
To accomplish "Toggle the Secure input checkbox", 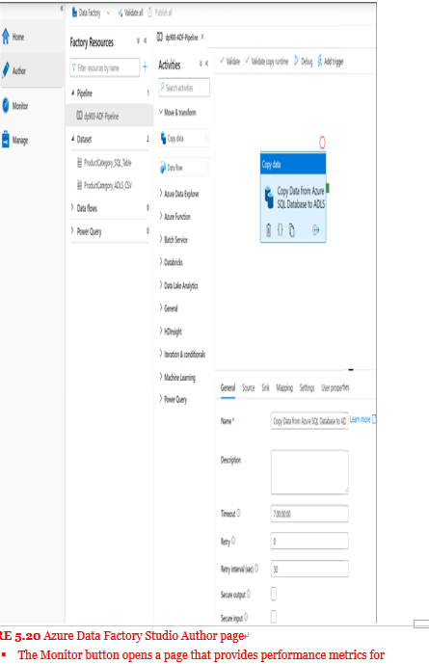I will coord(274,616).
